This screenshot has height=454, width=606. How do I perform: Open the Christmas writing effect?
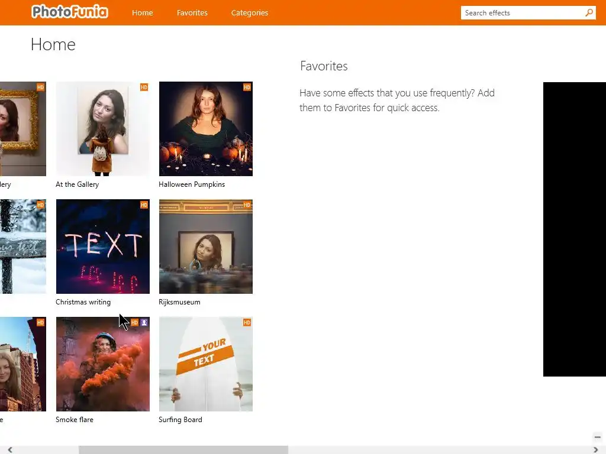click(x=103, y=247)
